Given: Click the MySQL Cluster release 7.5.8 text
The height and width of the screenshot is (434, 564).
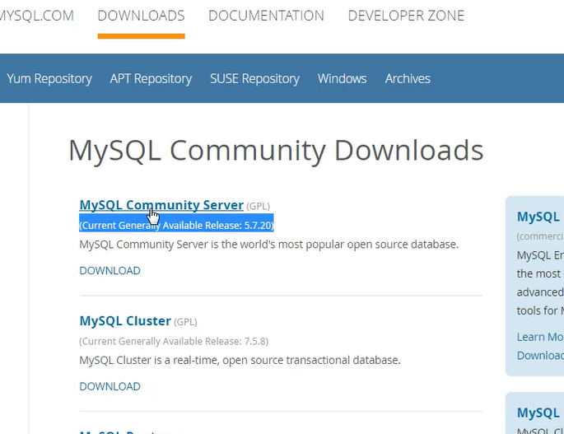Looking at the screenshot, I should [174, 341].
